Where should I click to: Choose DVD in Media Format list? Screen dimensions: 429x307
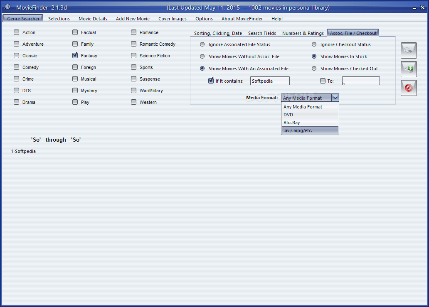point(310,115)
